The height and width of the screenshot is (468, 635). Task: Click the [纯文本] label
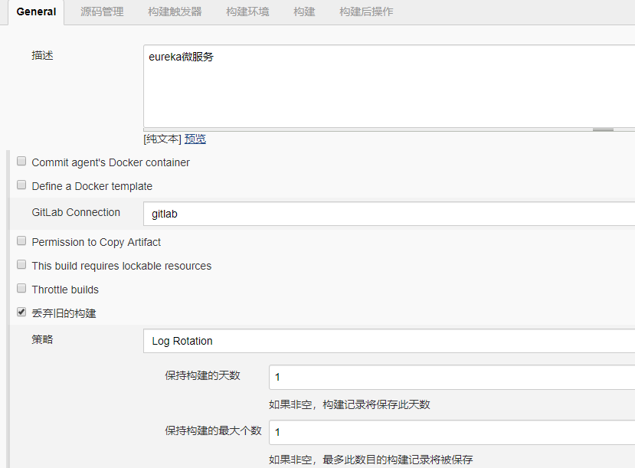click(162, 139)
